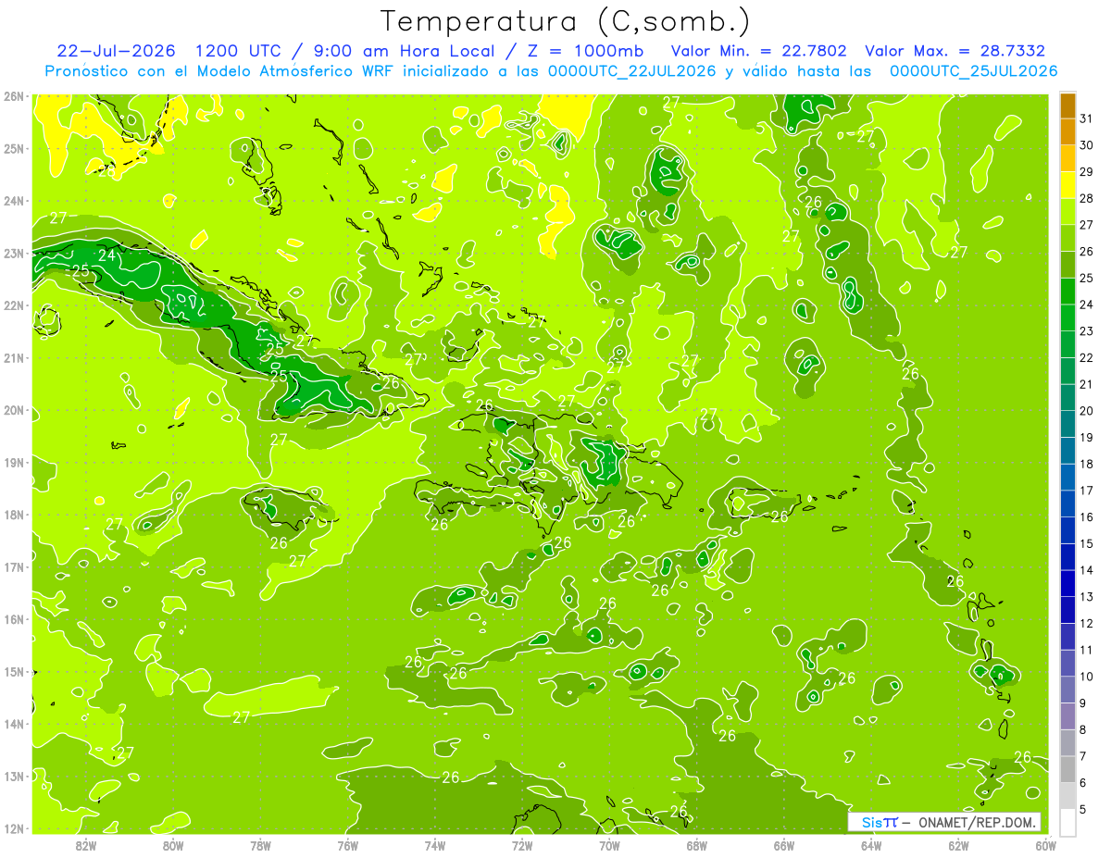Click the colorbar label "5"
Screen dimensions: 1111x858
click(x=1083, y=810)
